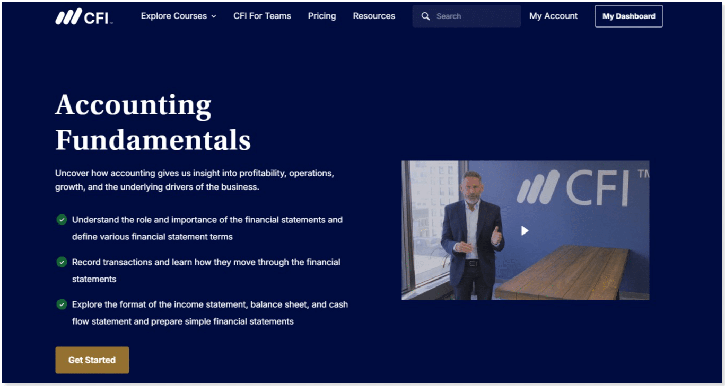Play the course intro video
Screen dimensions: 725x386
pos(525,230)
